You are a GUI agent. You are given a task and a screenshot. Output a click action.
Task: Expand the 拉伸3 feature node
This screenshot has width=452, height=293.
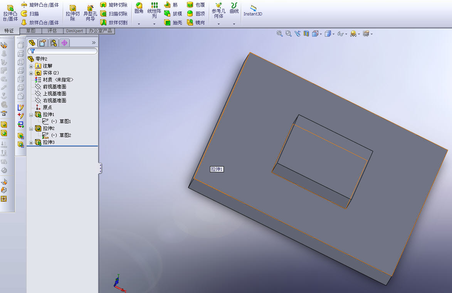(x=31, y=143)
